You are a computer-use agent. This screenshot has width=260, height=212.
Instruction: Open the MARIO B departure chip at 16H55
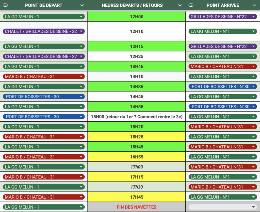[x=44, y=157]
